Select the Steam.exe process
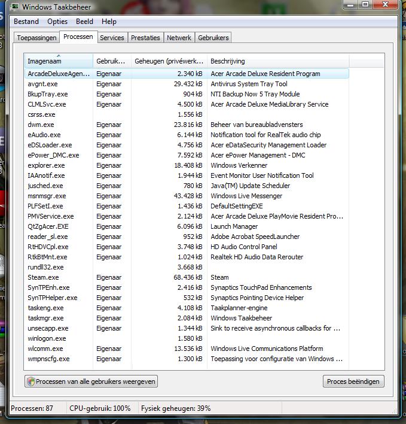406x424 pixels. pos(187,277)
